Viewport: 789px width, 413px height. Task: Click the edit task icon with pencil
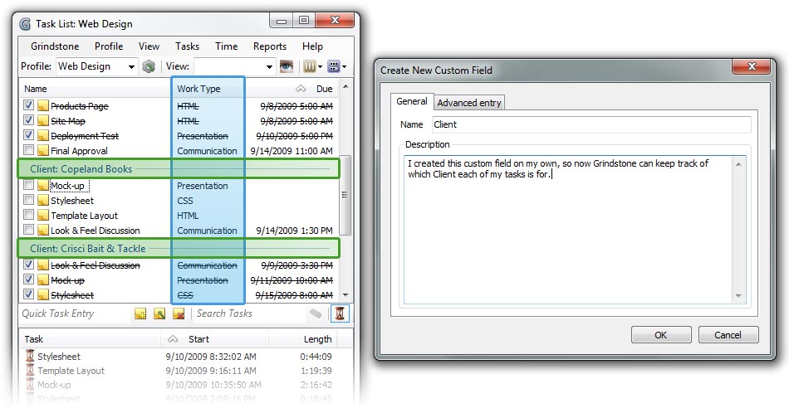159,313
